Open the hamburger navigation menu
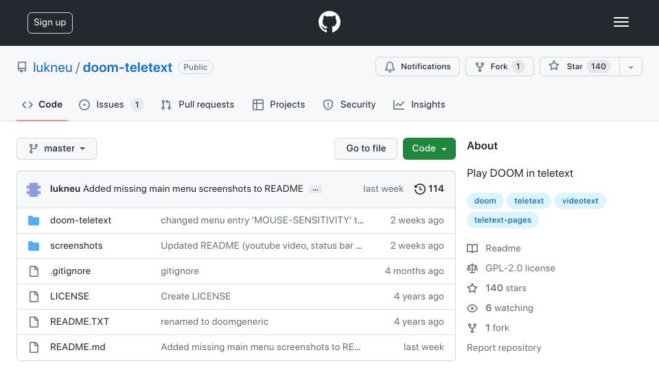The image size is (659, 370). point(621,22)
